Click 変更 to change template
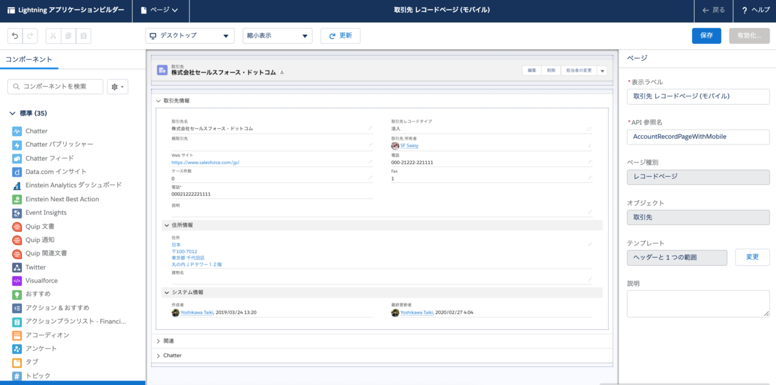The width and height of the screenshot is (776, 385). click(x=752, y=257)
